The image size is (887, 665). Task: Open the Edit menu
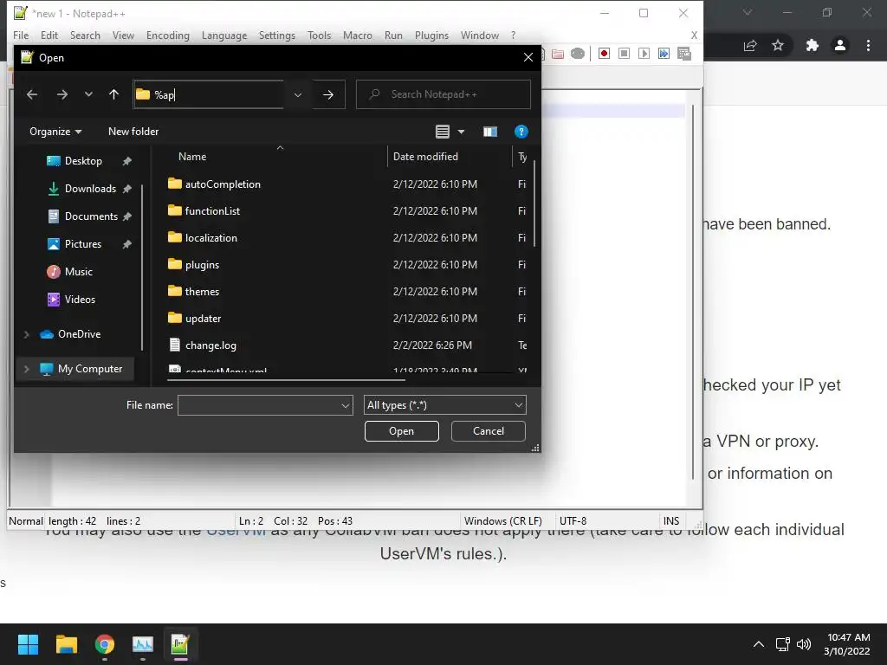(x=49, y=35)
